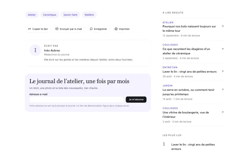
Task: Select the Atelier tag pill
Action: 31,15
